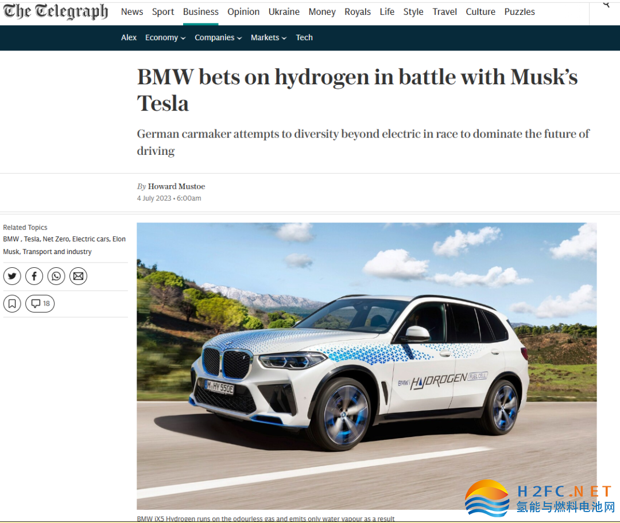Open the Travel section
The image size is (620, 523).
point(444,12)
